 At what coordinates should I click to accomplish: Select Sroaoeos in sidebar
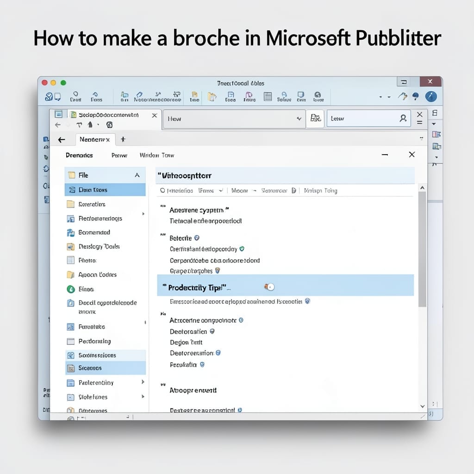[x=105, y=368]
